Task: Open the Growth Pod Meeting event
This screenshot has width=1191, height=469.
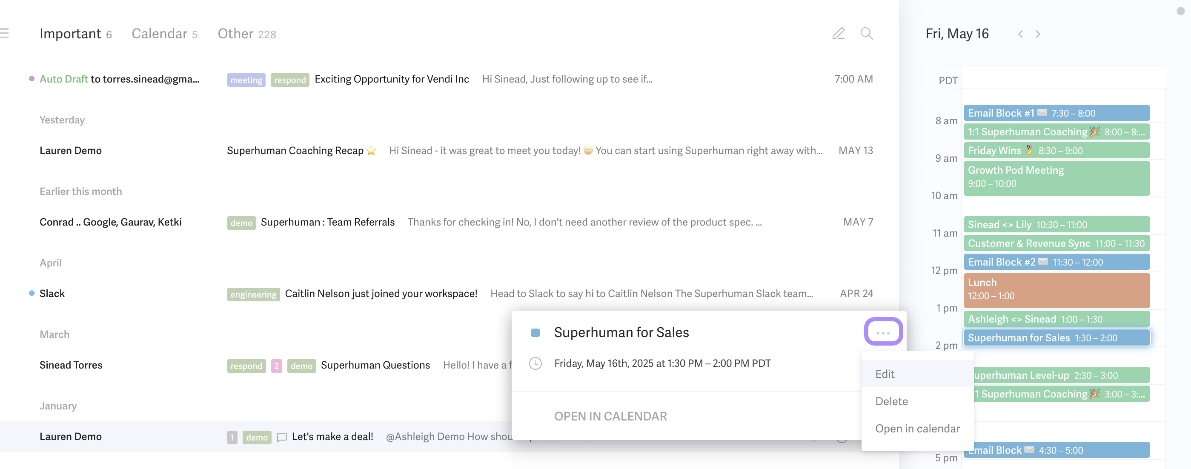Action: click(1056, 178)
